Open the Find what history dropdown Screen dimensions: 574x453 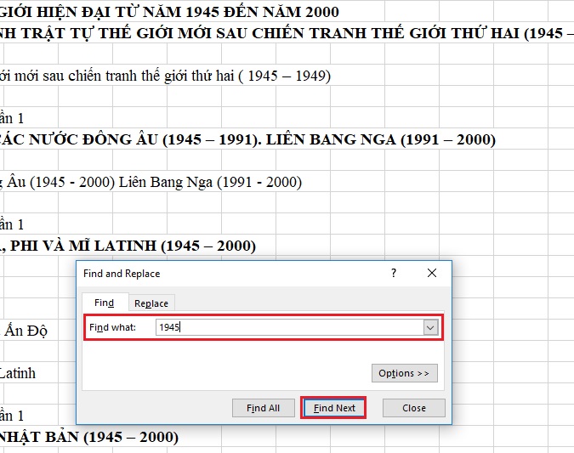click(430, 327)
